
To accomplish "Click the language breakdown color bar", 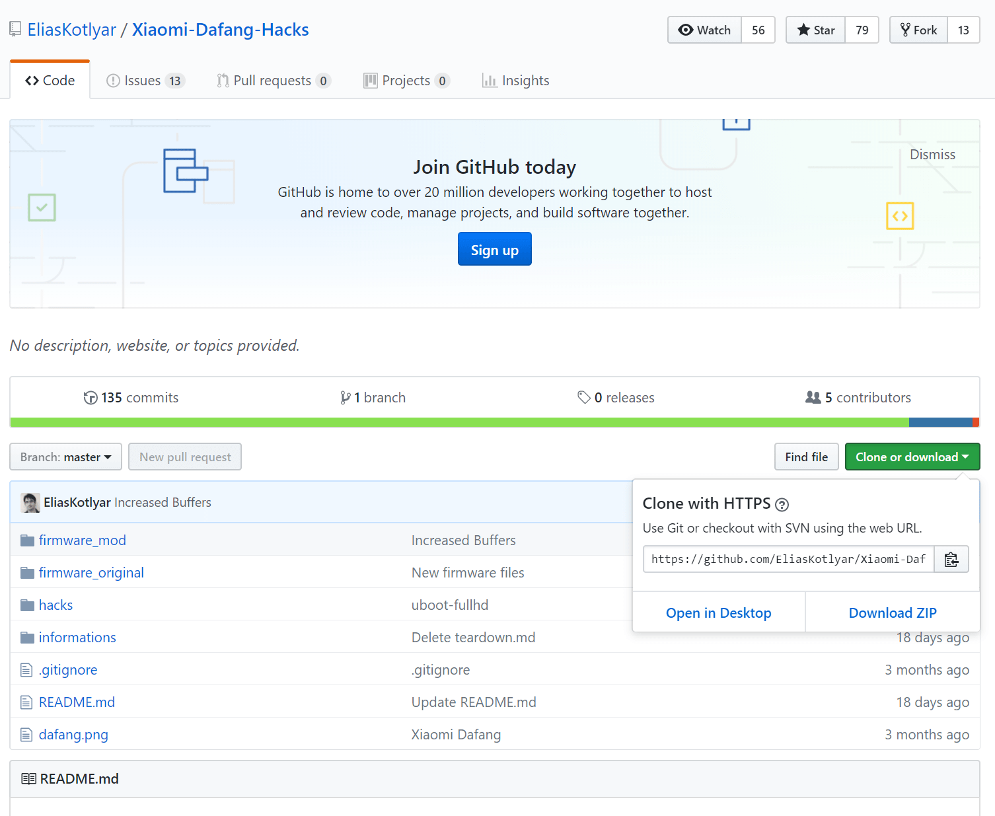I will pos(495,422).
